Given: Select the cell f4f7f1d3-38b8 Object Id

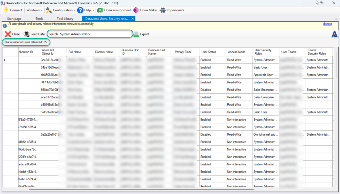Looking at the screenshot, I should pyautogui.click(x=53, y=82).
